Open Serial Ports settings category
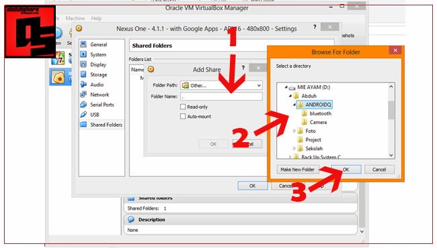The image size is (437, 248). (102, 105)
